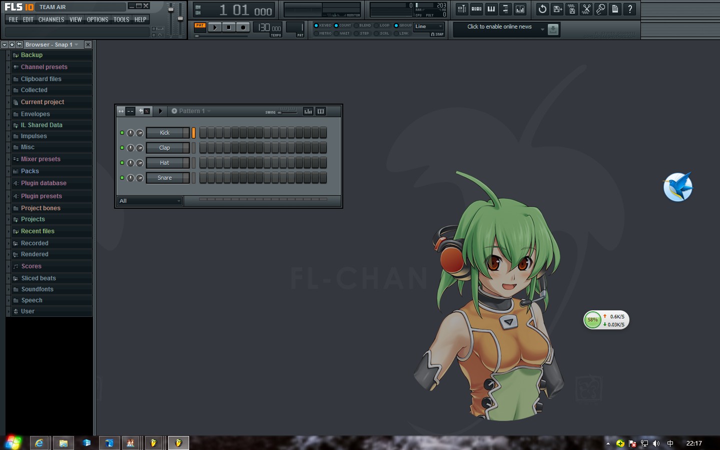Open keyboard editor in step sequencer

321,111
